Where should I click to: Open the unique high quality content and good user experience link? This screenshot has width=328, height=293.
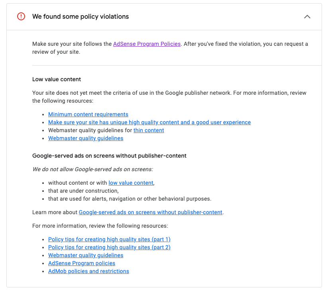[x=149, y=123]
